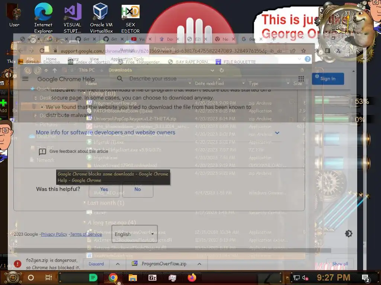Open ProgramOverflow.zip download options chevron
Viewport: 381px width, 285px height.
click(199, 264)
